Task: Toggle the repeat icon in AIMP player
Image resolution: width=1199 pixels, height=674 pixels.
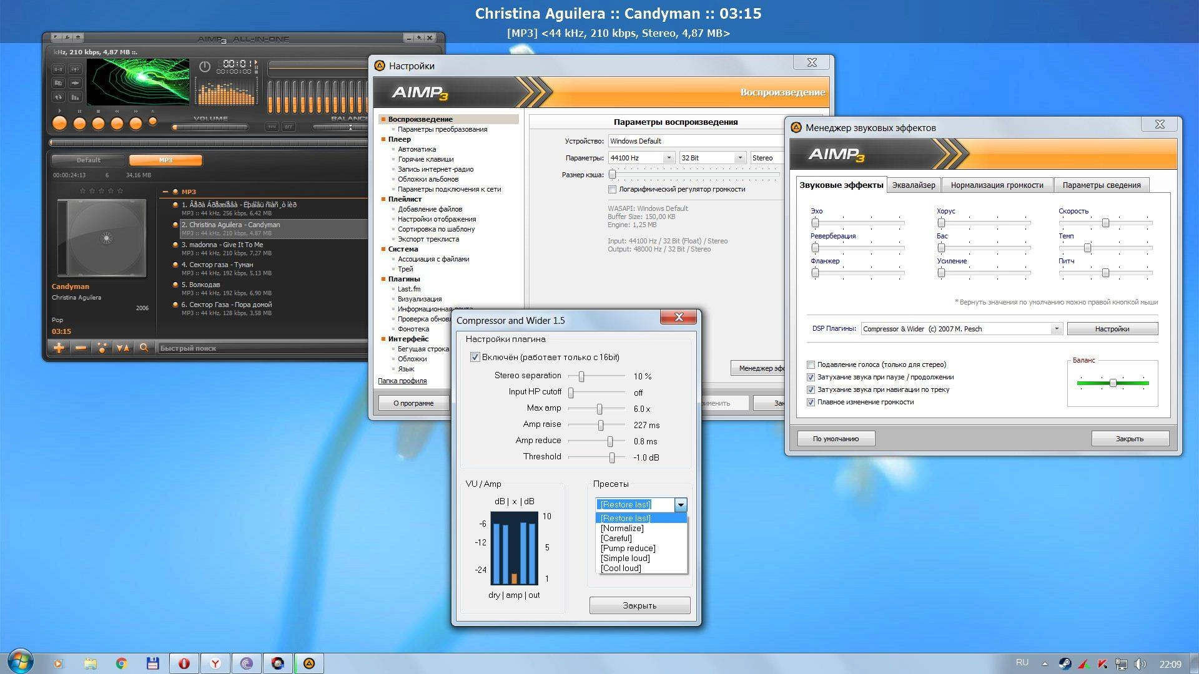Action: [58, 97]
